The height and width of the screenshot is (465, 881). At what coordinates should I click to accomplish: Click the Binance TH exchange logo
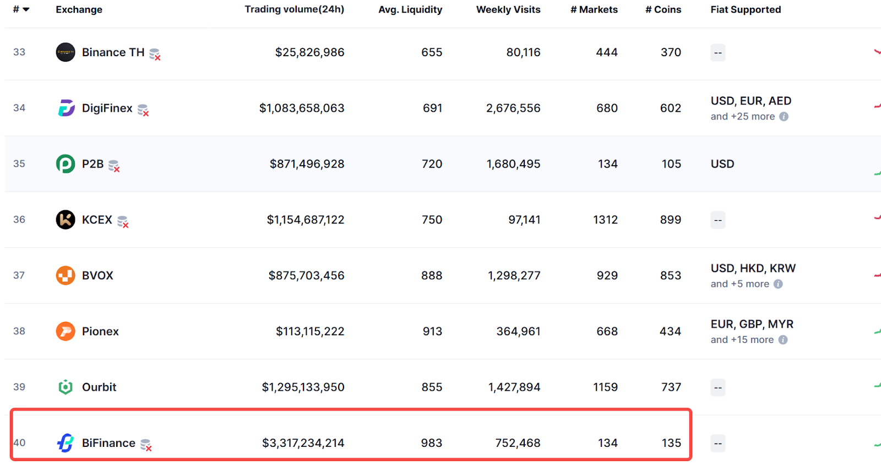(66, 52)
